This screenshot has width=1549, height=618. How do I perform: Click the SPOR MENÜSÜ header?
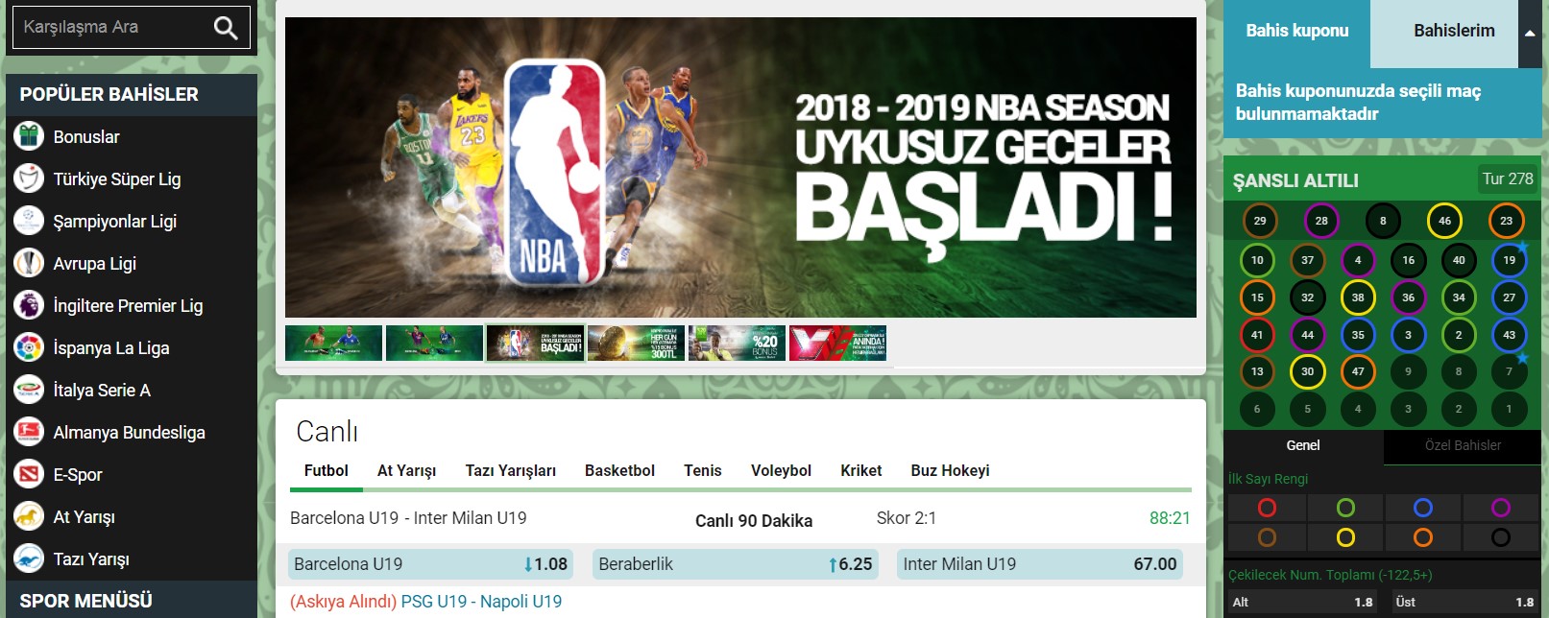pyautogui.click(x=86, y=601)
